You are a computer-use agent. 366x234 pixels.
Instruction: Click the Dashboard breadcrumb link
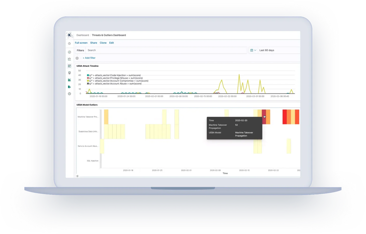click(x=83, y=35)
